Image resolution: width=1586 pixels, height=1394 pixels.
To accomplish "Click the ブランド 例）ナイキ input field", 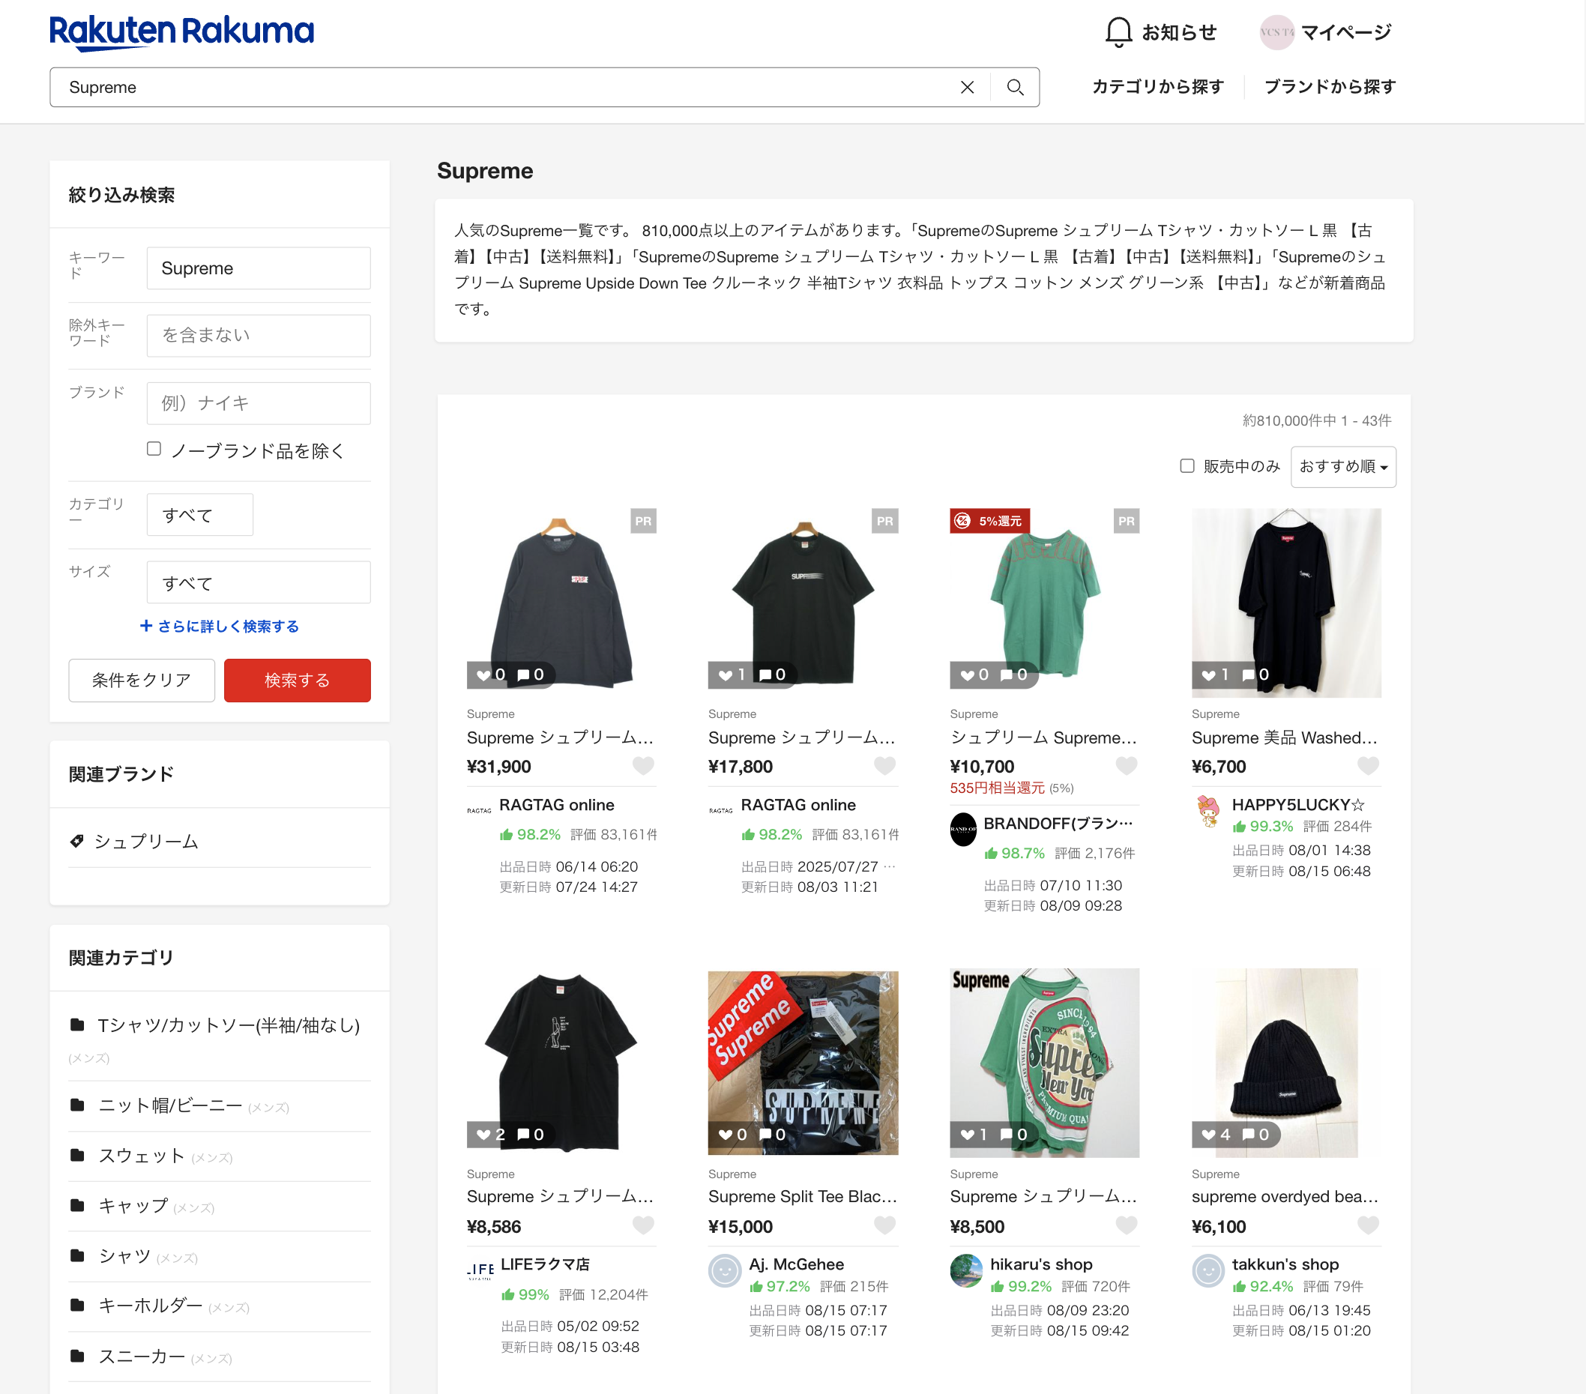I will (x=259, y=402).
